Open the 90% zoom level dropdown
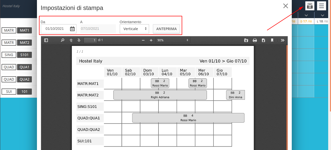This screenshot has height=150, width=331. (173, 40)
